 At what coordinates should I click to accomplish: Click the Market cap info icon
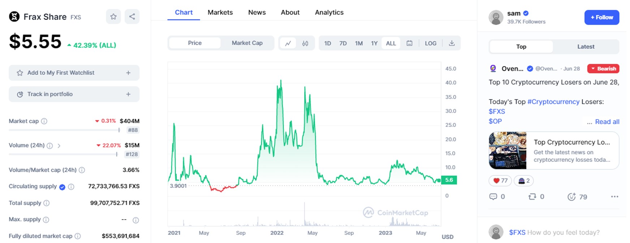pyautogui.click(x=44, y=121)
